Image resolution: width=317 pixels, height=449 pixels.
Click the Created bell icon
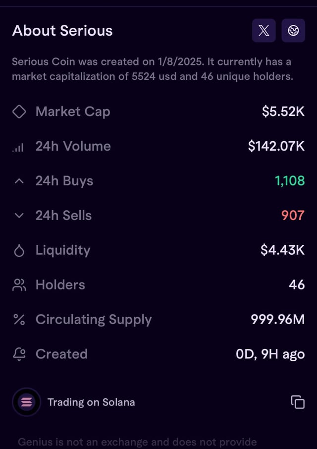19,354
